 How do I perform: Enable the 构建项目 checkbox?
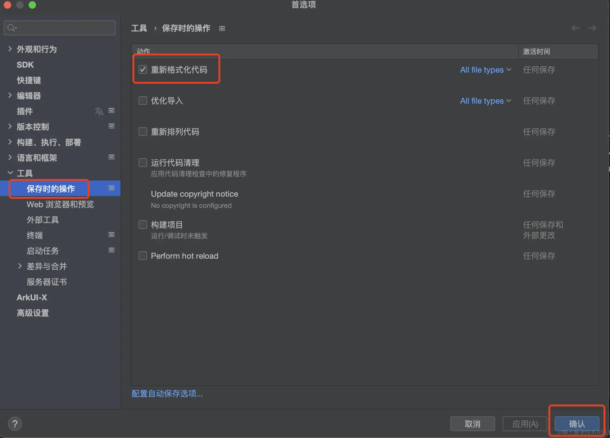pos(143,225)
